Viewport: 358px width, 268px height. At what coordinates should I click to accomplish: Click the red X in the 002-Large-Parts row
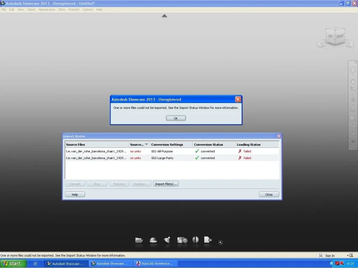tap(240, 158)
